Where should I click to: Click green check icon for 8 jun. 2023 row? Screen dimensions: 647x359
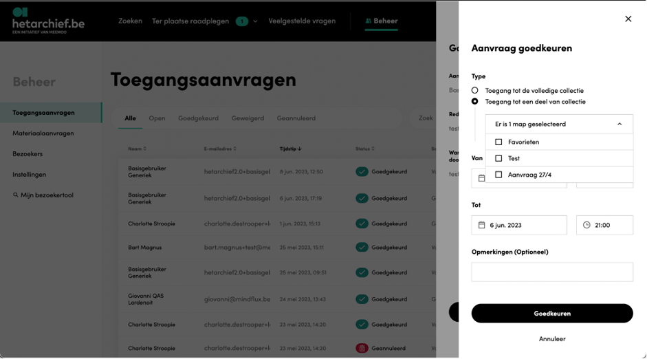click(x=362, y=172)
